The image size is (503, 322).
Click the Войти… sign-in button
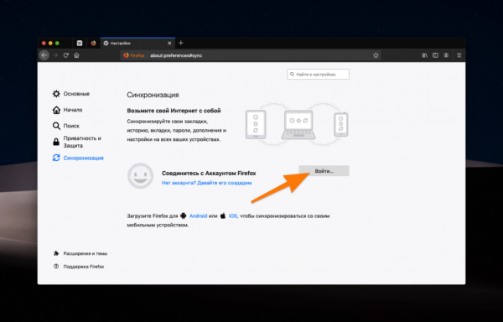pos(324,171)
